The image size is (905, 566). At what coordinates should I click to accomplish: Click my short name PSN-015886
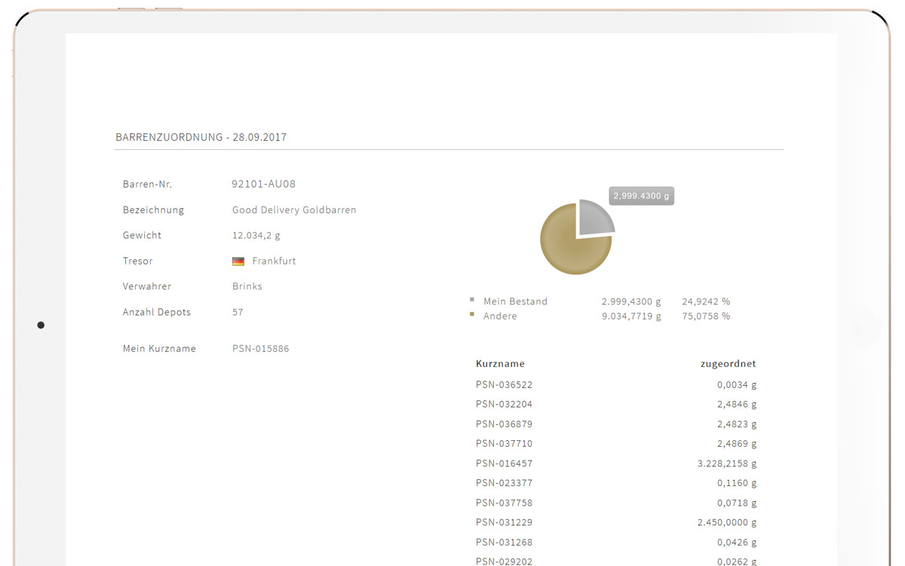coord(261,349)
